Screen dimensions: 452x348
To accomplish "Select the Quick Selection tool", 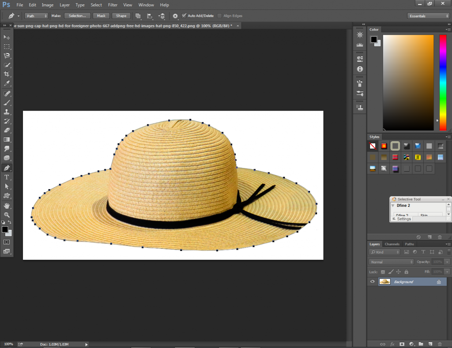I will coord(7,65).
